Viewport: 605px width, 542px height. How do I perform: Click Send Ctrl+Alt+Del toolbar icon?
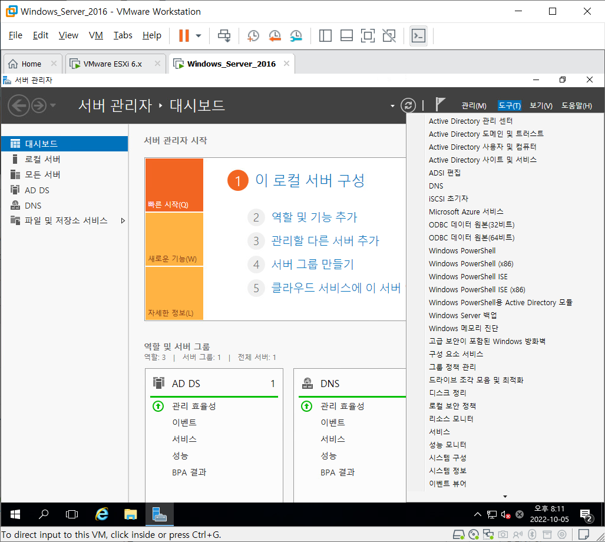(224, 35)
